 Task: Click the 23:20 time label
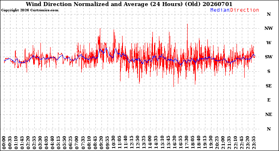(x=247, y=143)
